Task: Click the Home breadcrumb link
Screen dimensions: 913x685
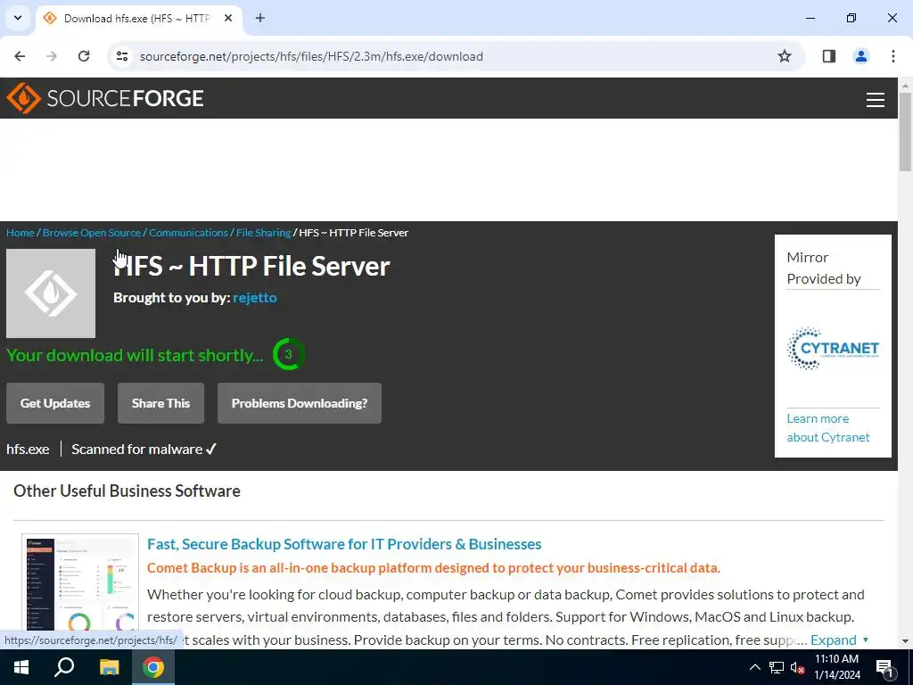Action: pos(21,233)
